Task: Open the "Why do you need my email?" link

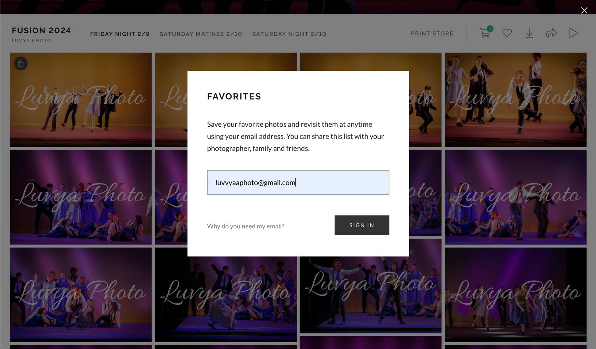Action: (x=246, y=226)
